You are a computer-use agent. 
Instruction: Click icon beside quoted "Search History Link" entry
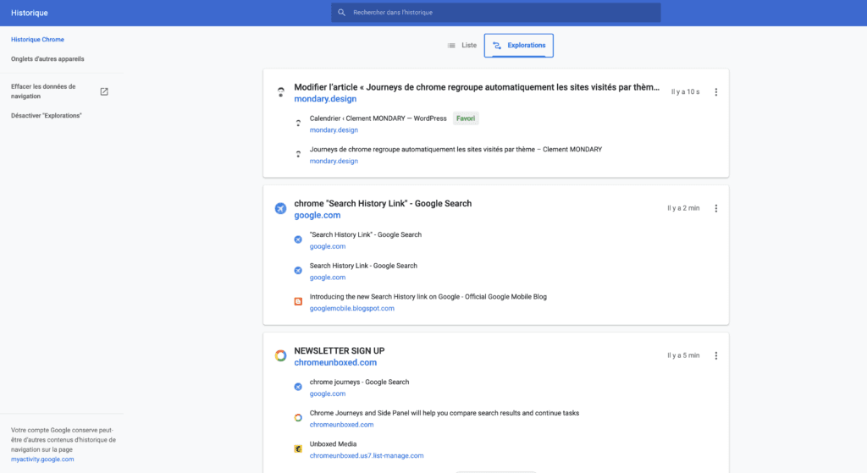point(298,239)
